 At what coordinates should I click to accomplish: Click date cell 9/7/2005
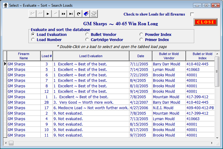[141, 135]
